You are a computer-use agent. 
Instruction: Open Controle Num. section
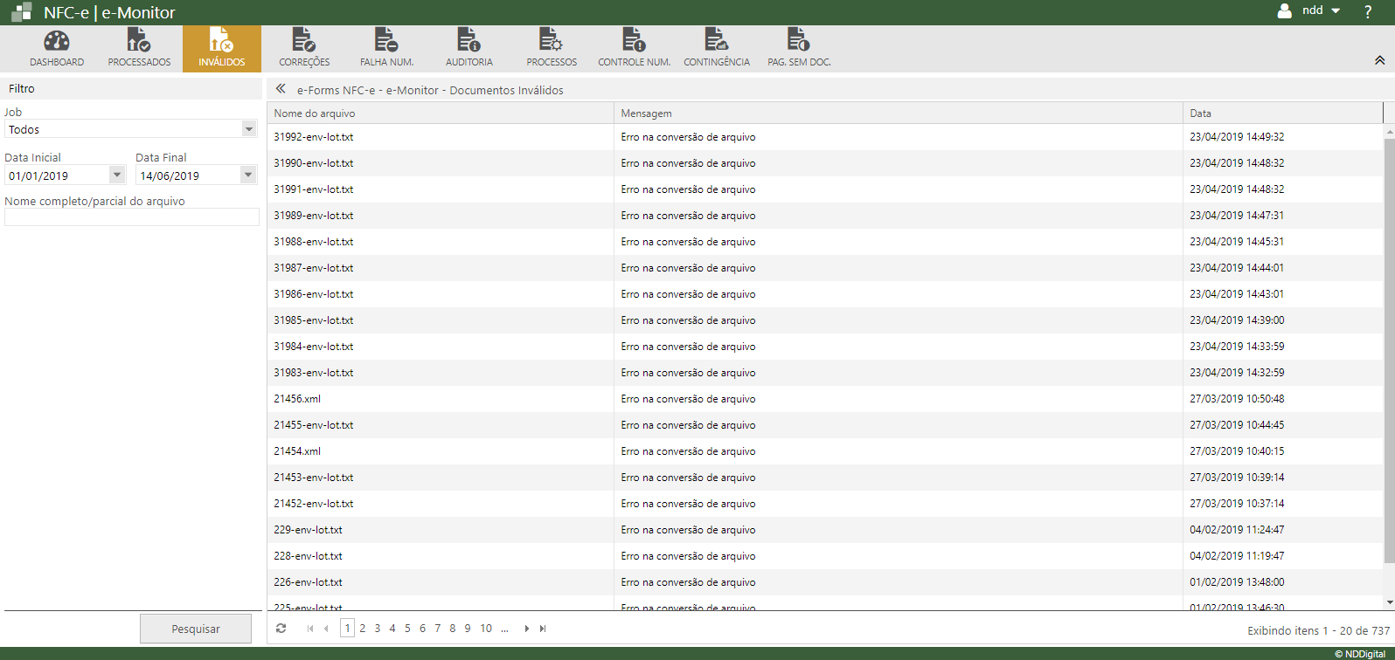tap(634, 49)
